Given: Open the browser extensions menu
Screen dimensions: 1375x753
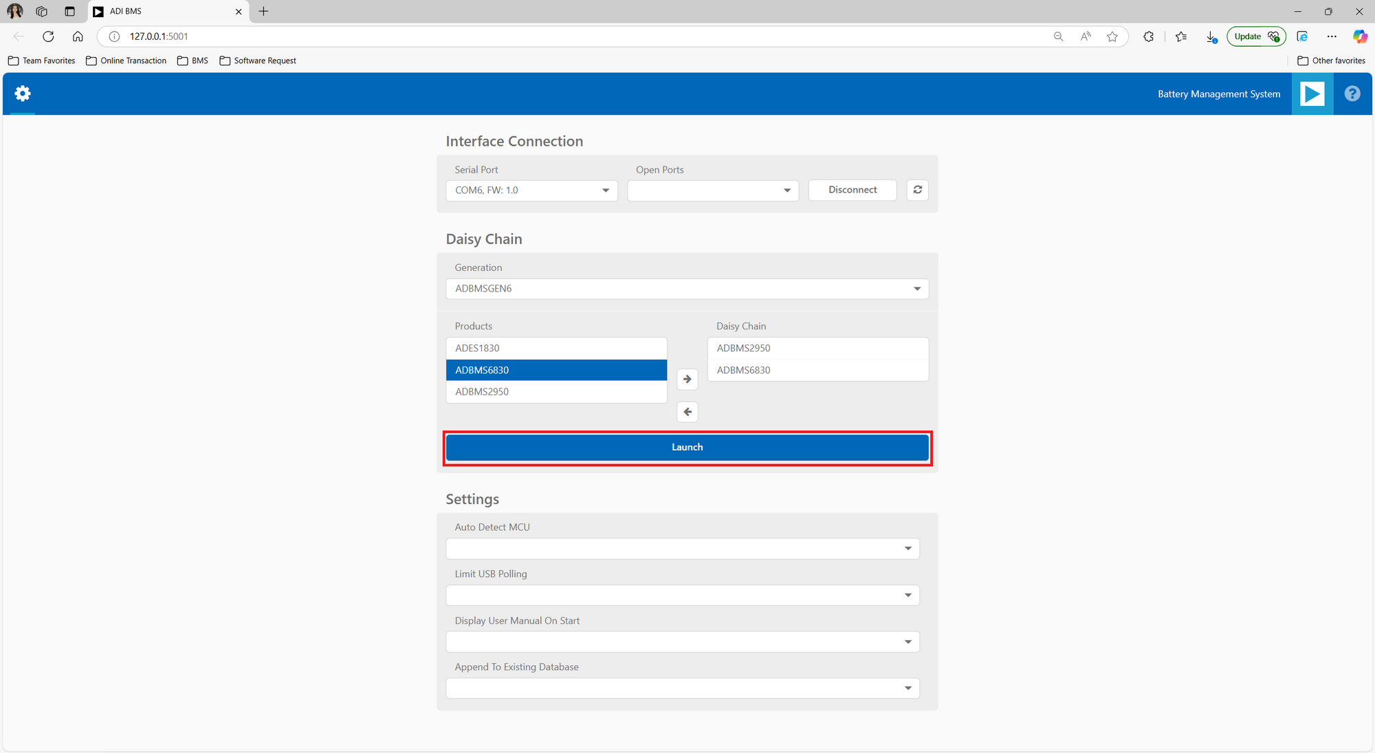Looking at the screenshot, I should [x=1149, y=36].
